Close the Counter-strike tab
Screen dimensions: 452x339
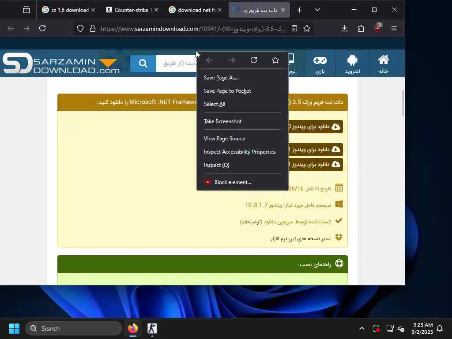tap(156, 10)
